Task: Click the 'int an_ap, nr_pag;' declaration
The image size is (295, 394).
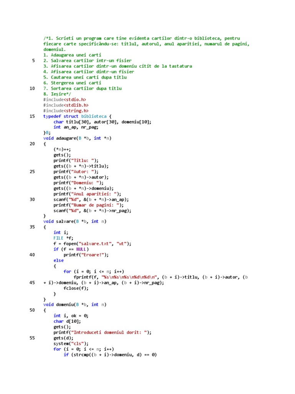Action: 76,127
